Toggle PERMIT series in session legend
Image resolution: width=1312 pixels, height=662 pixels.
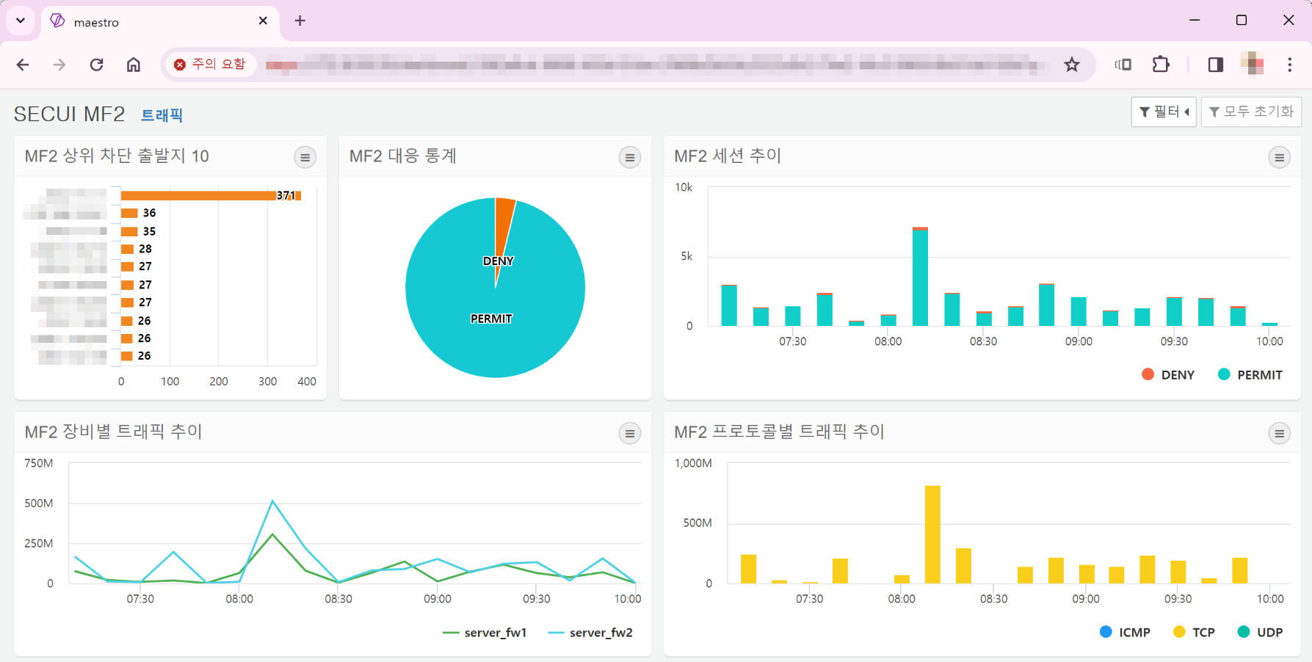[1250, 375]
